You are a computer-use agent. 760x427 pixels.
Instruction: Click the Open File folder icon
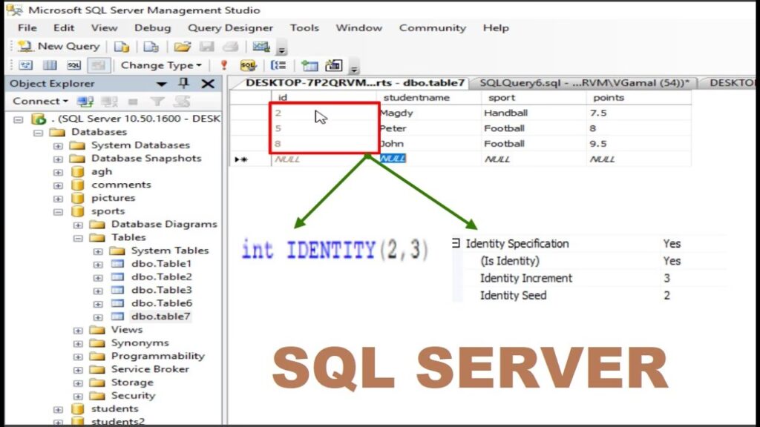(x=182, y=46)
